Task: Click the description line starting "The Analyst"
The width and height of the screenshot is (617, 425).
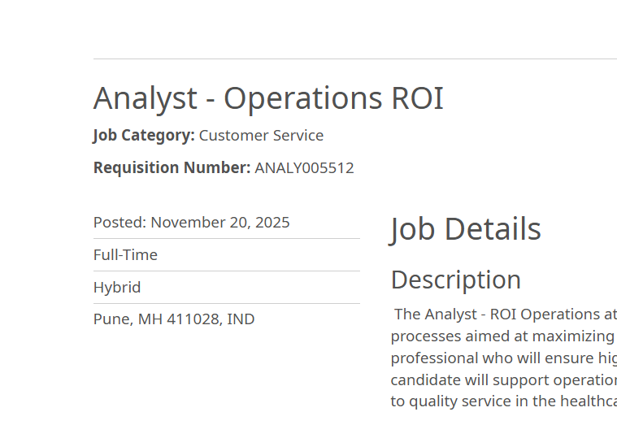Action: pos(505,314)
